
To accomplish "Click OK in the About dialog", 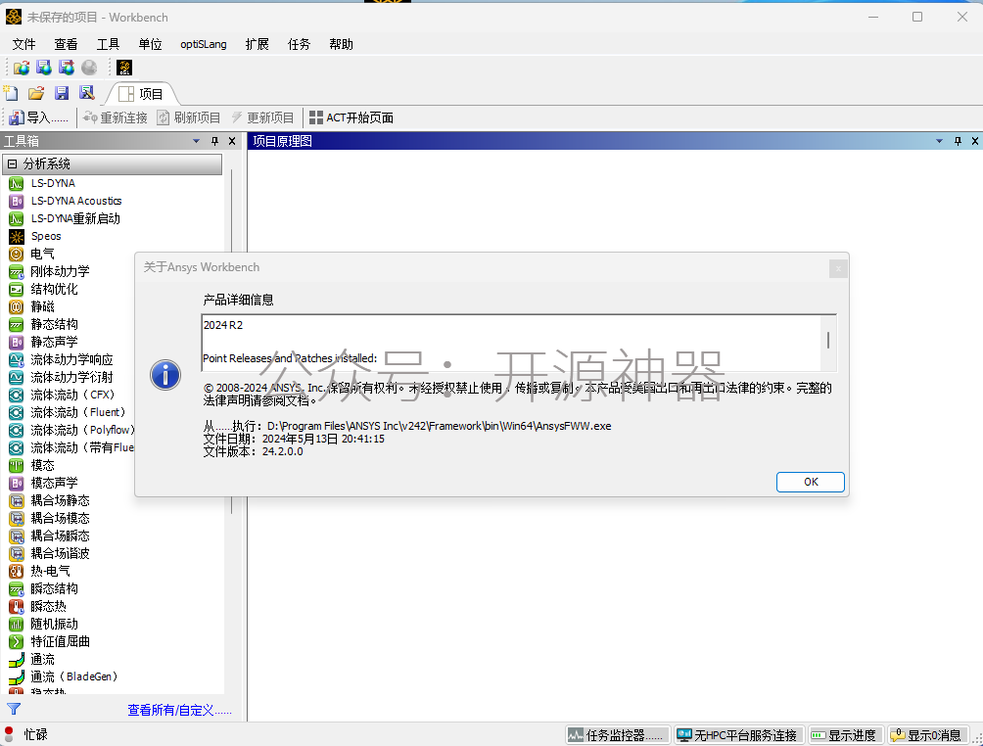I will tap(811, 482).
